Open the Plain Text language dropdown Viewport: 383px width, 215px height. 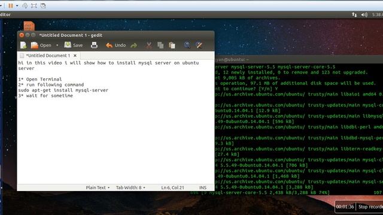coord(98,188)
